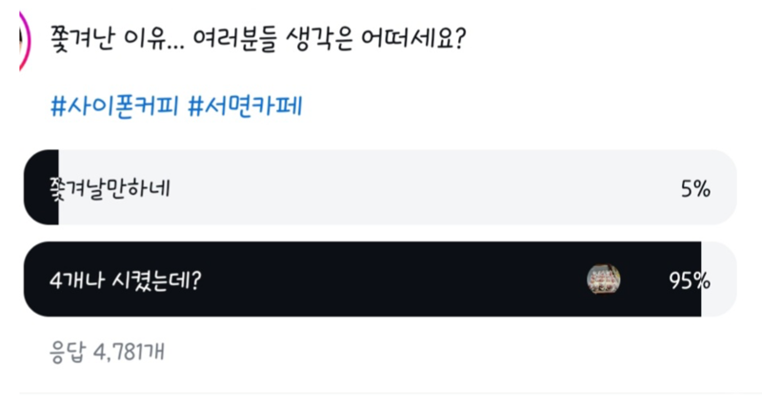The height and width of the screenshot is (403, 762).
Task: Click the 5% result label
Action: click(x=695, y=188)
